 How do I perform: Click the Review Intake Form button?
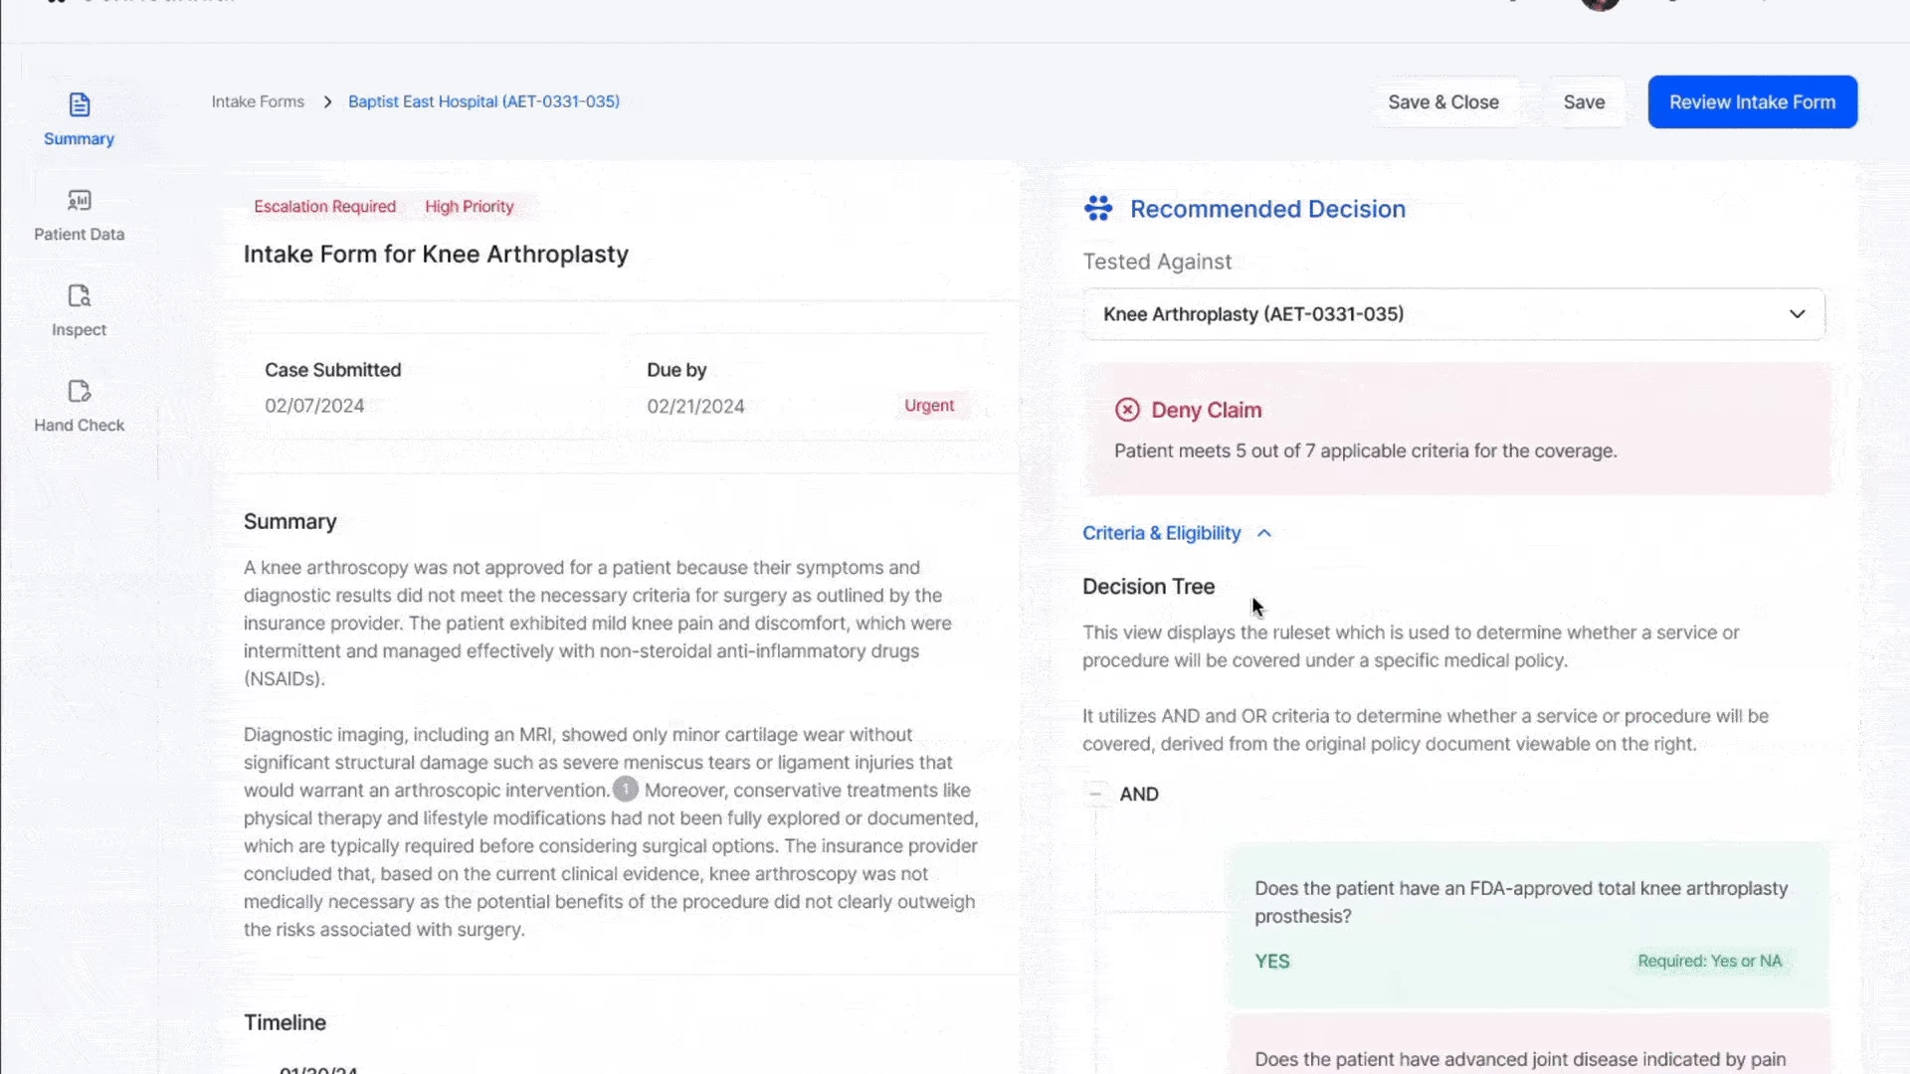point(1752,101)
